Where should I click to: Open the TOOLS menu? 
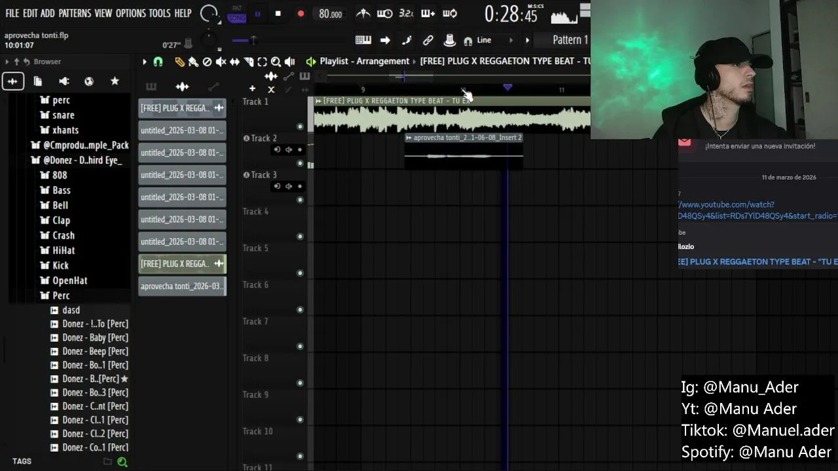pos(159,13)
